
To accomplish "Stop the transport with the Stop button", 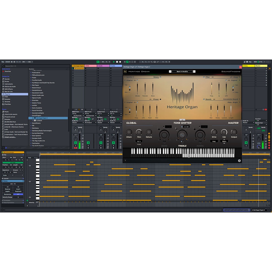I will coord(117,62).
